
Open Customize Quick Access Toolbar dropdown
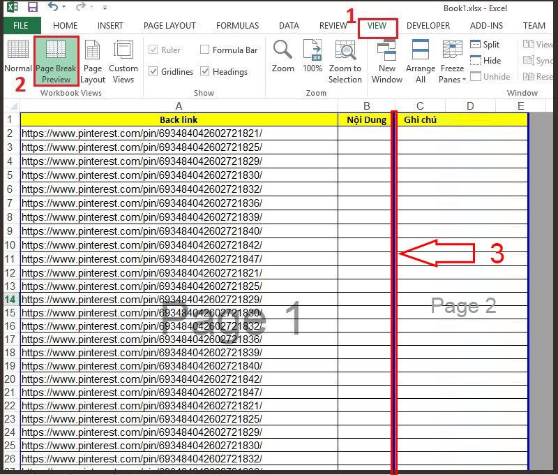tap(105, 7)
